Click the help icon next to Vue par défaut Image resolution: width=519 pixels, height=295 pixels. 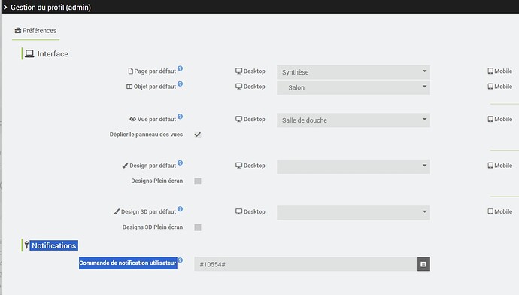coord(180,117)
